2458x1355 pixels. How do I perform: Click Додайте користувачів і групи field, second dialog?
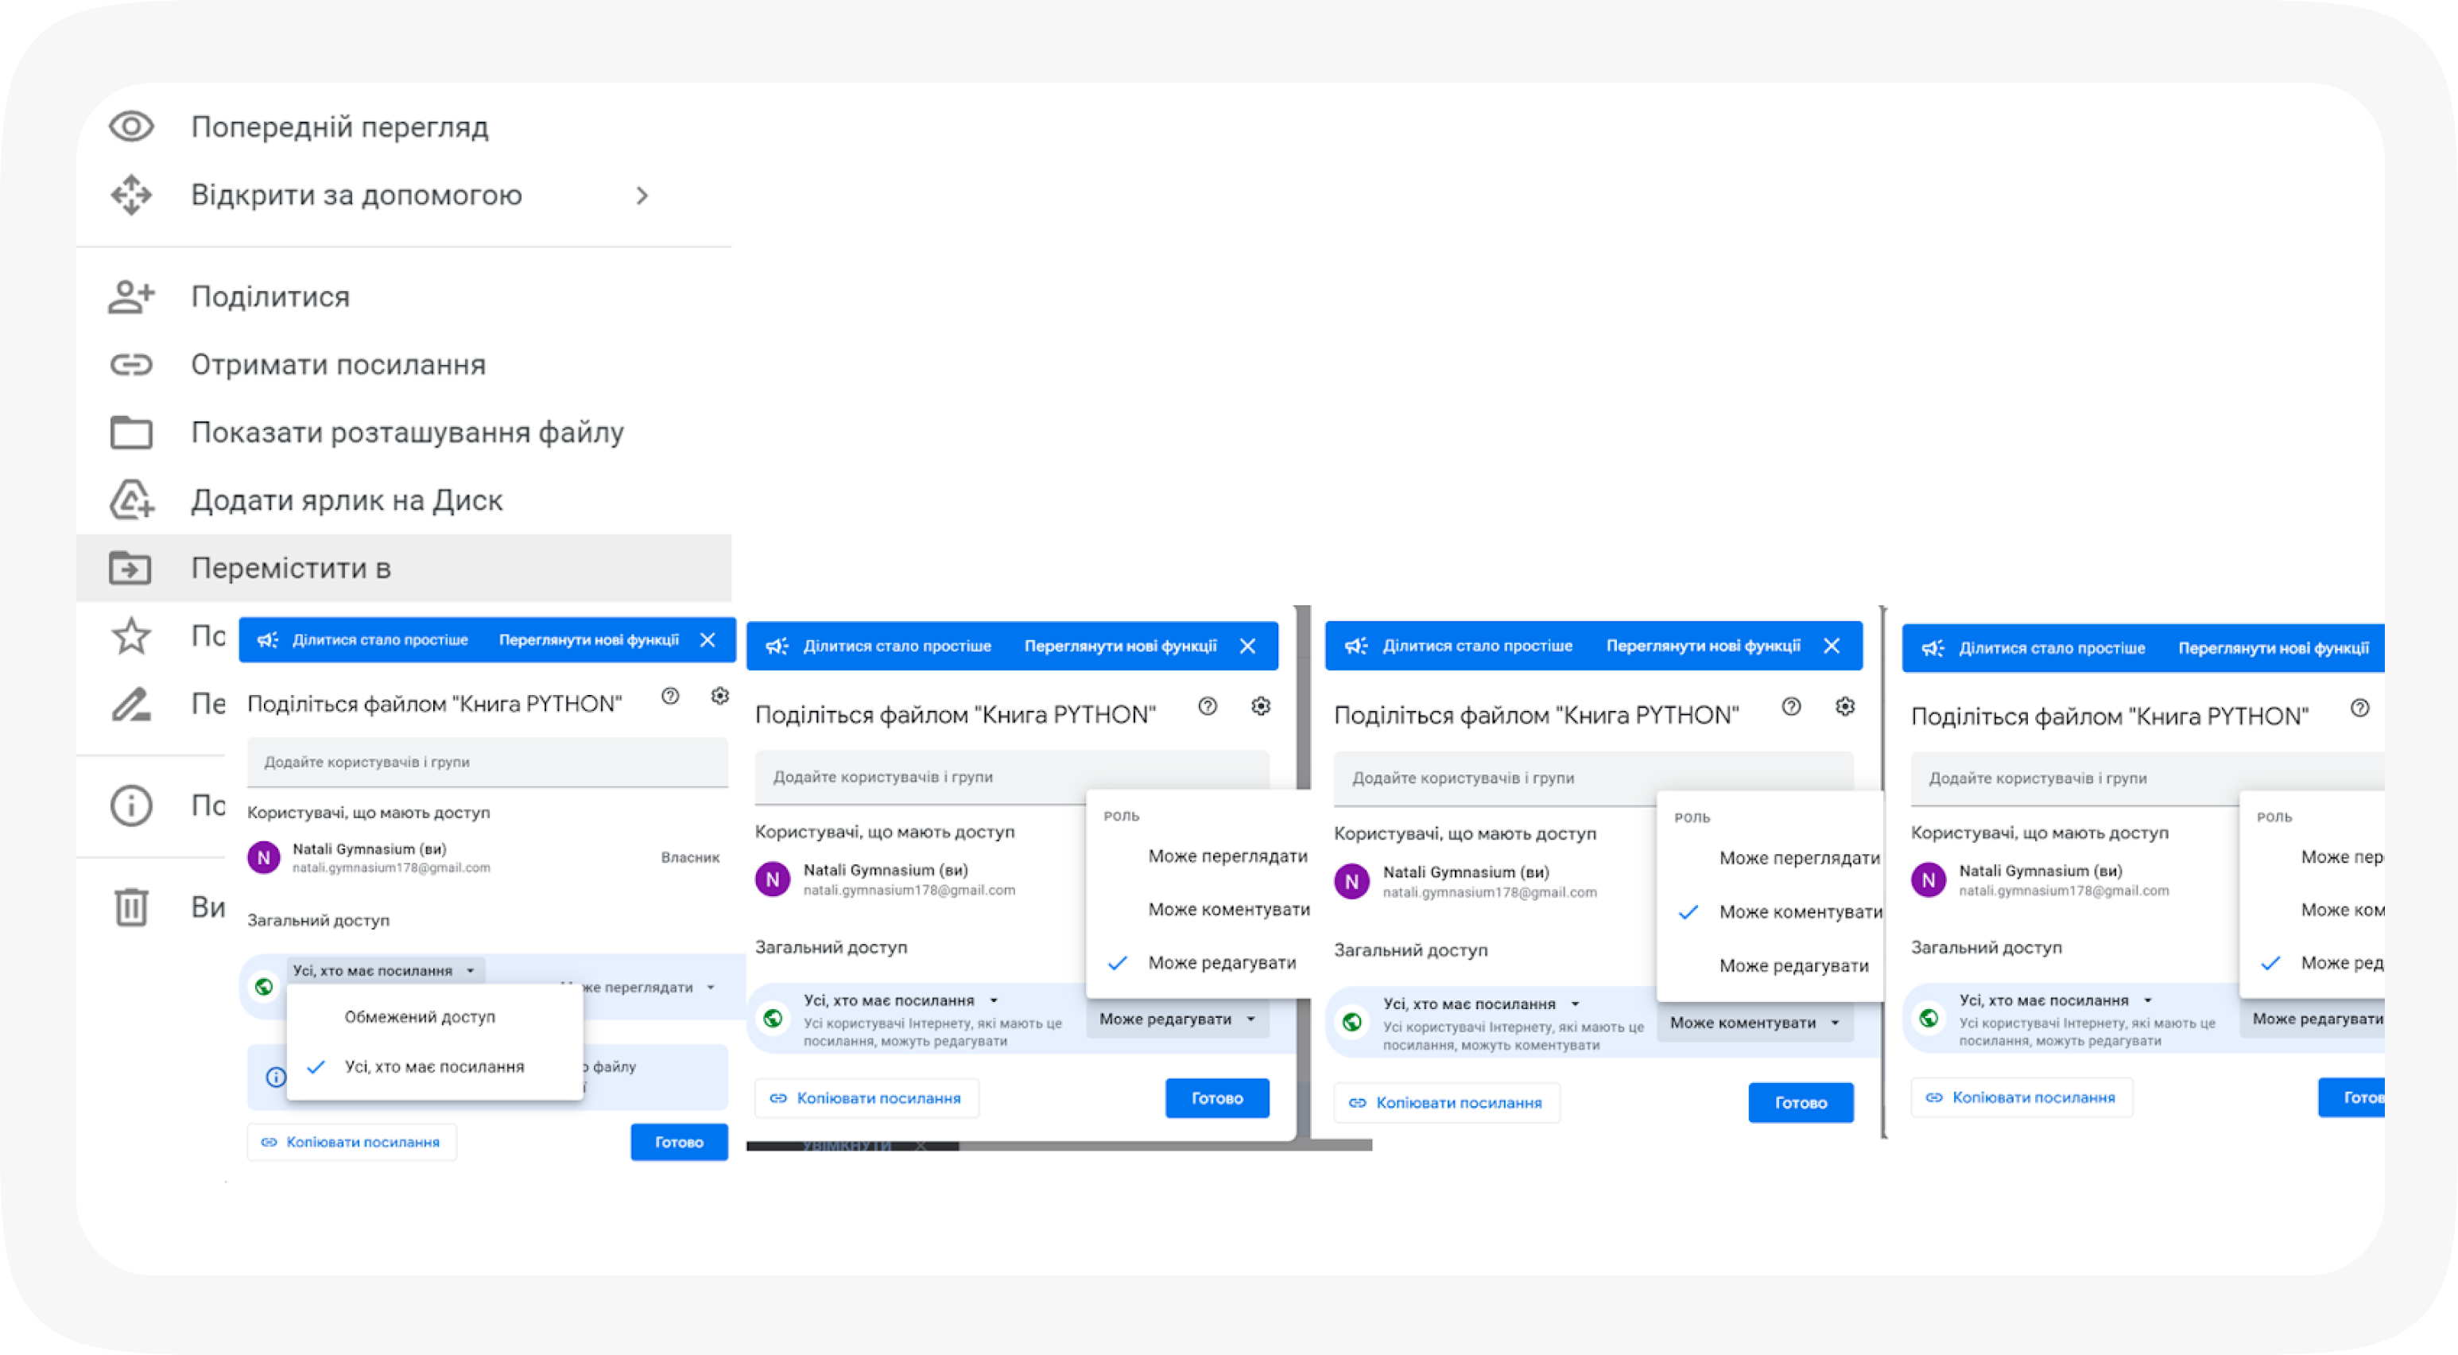(1011, 777)
